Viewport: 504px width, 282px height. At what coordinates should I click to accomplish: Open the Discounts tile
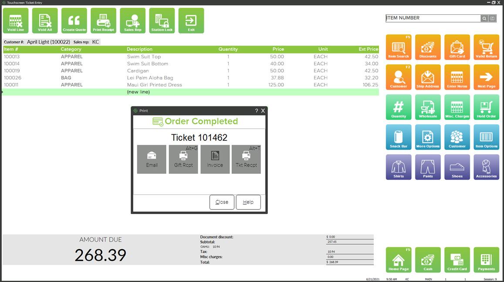(428, 47)
